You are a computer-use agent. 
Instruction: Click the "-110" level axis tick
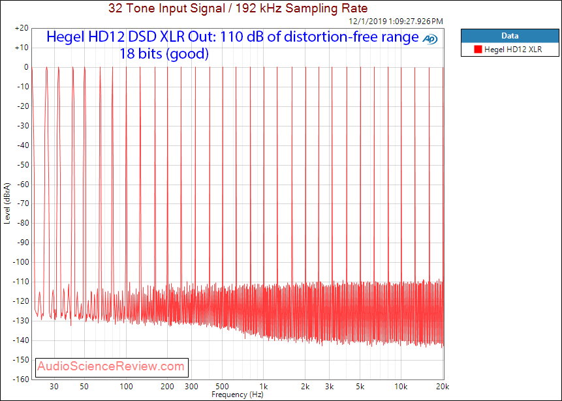(20, 282)
